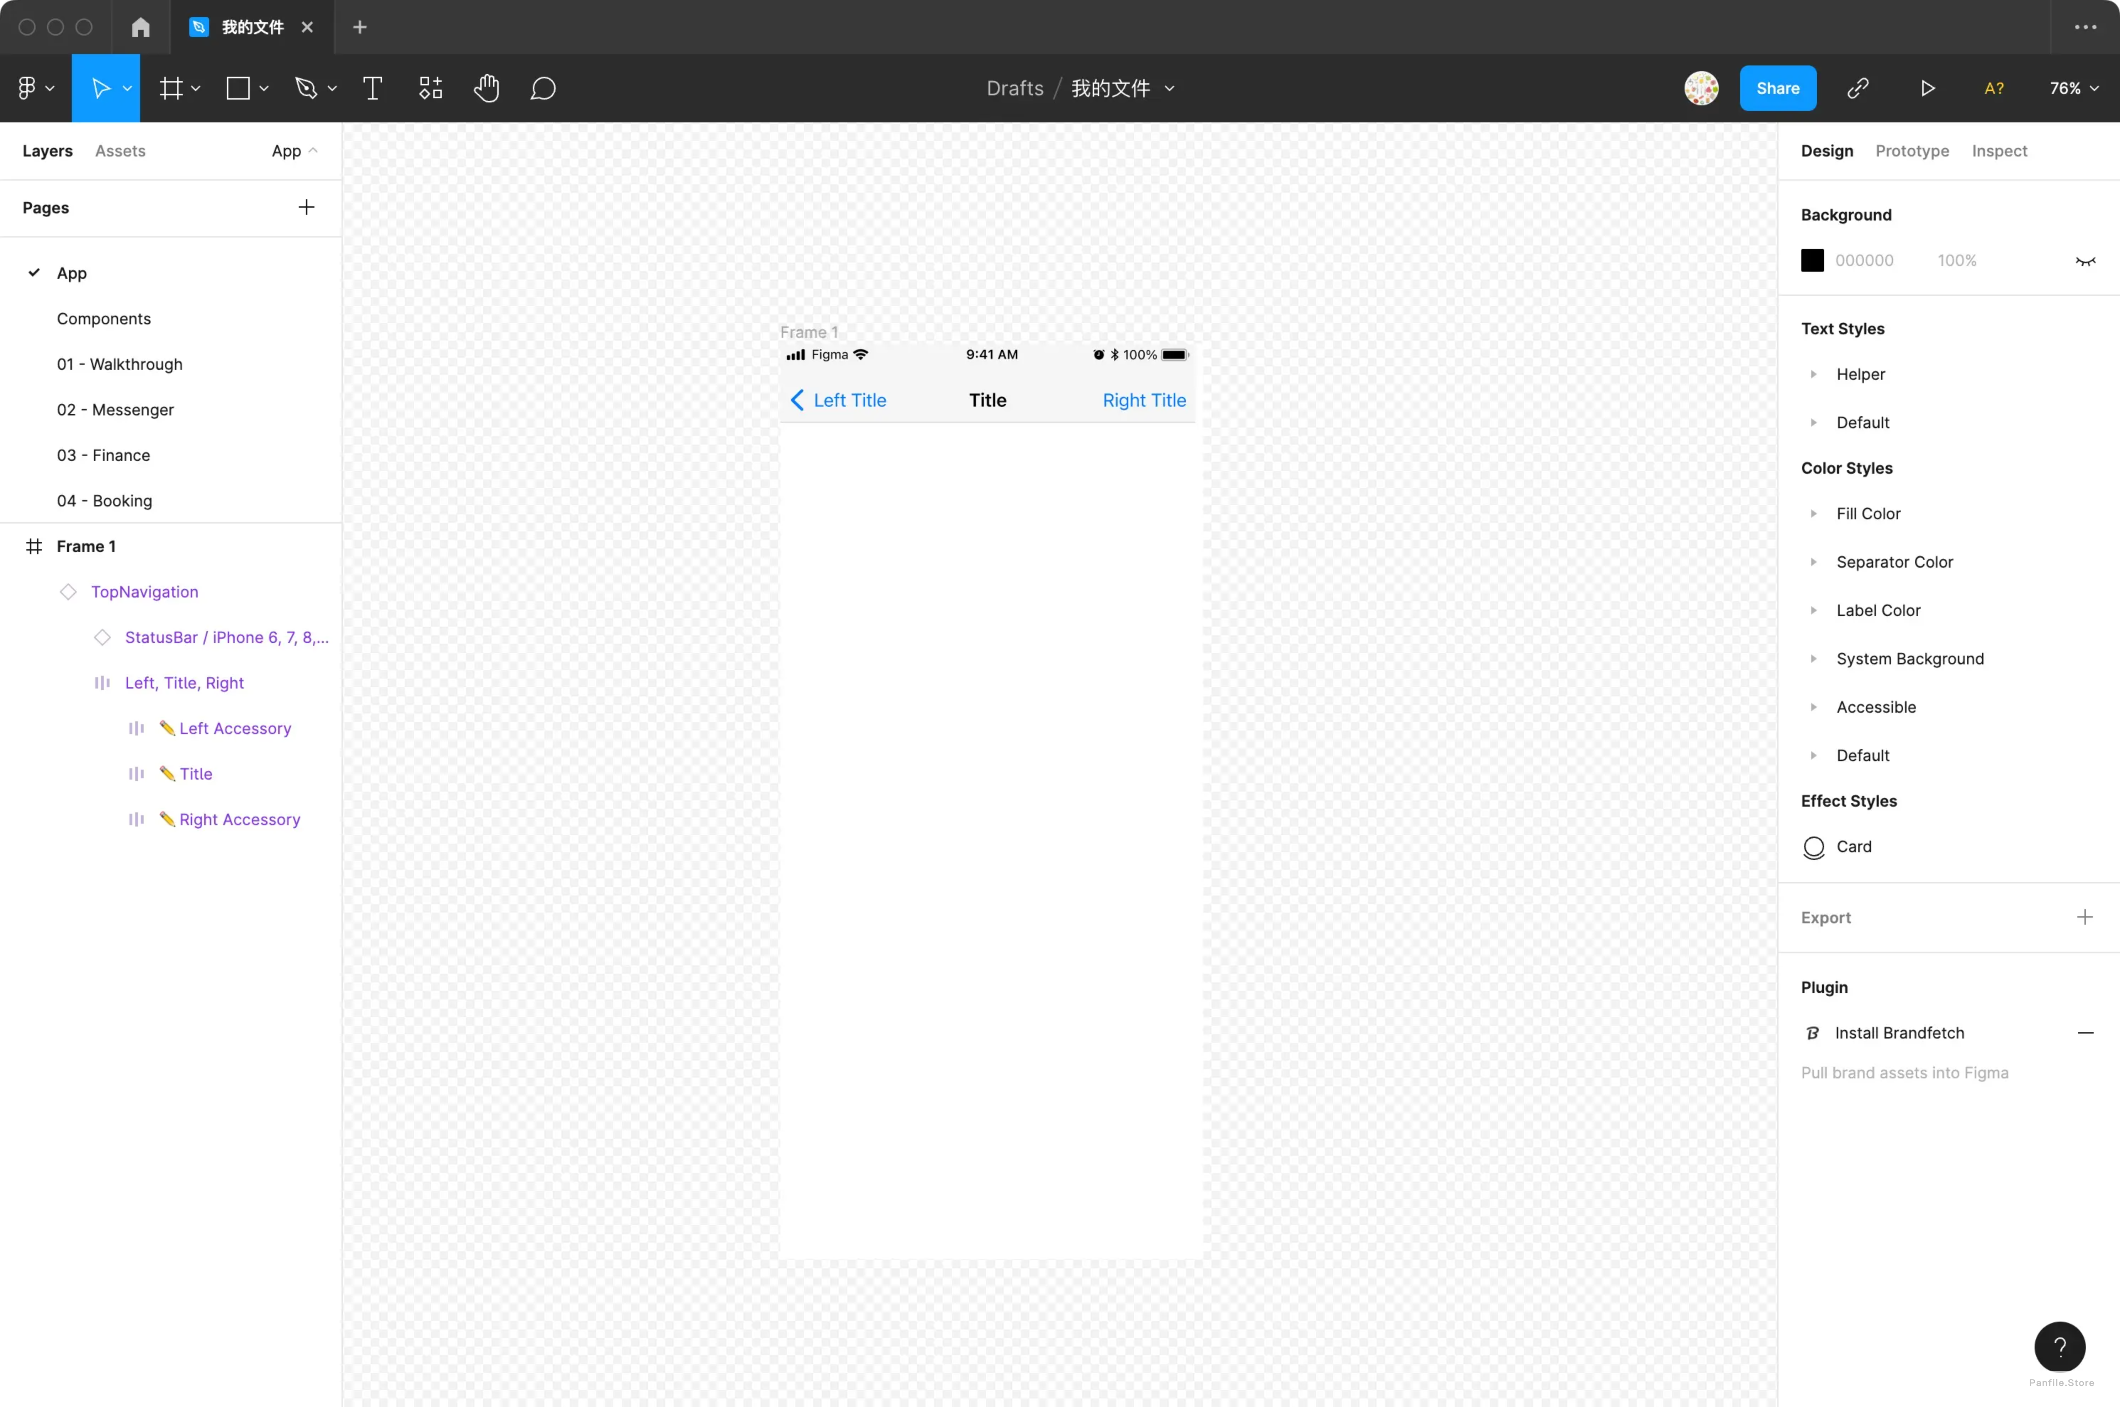2120x1407 pixels.
Task: Present prototype with play icon
Action: pos(1927,88)
